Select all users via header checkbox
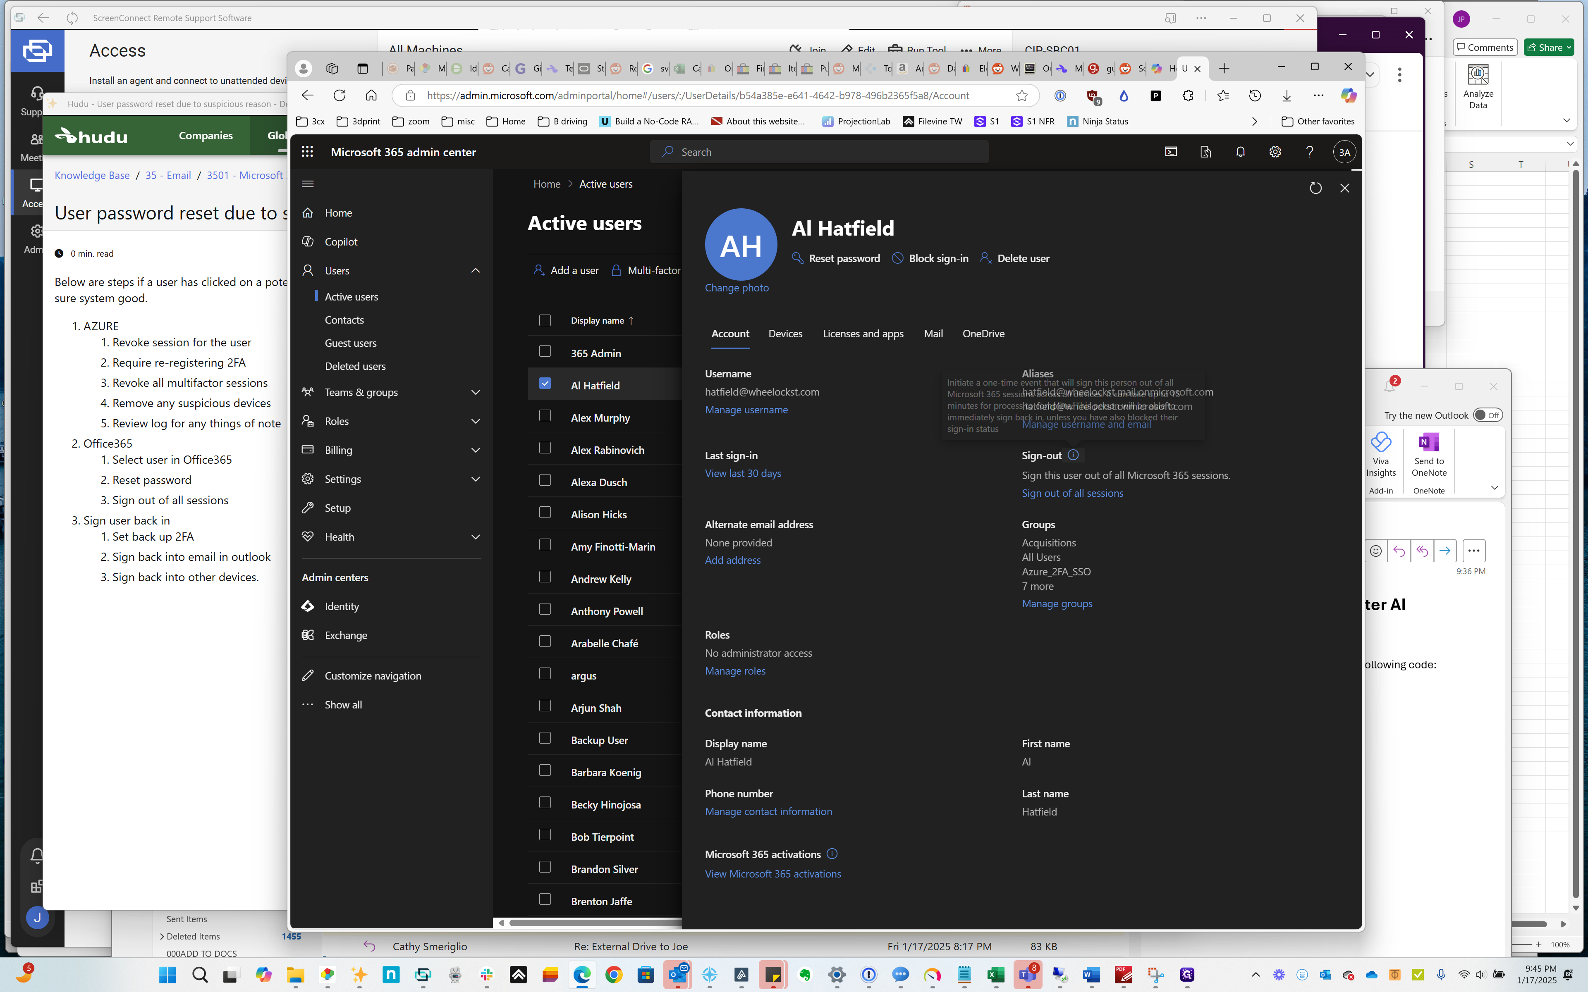The image size is (1588, 992). point(545,320)
